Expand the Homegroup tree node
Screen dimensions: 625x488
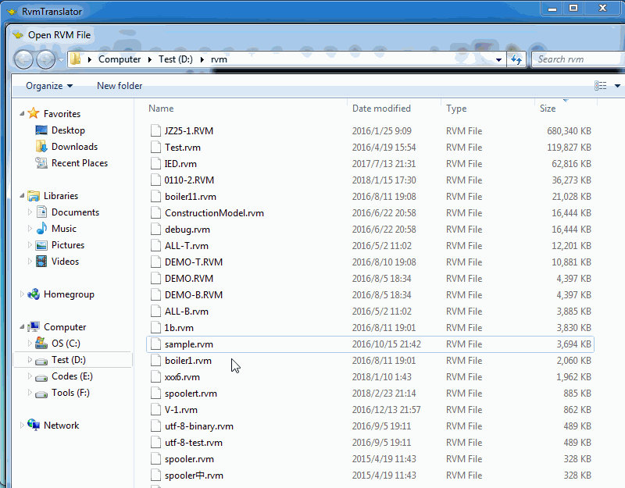[22, 294]
